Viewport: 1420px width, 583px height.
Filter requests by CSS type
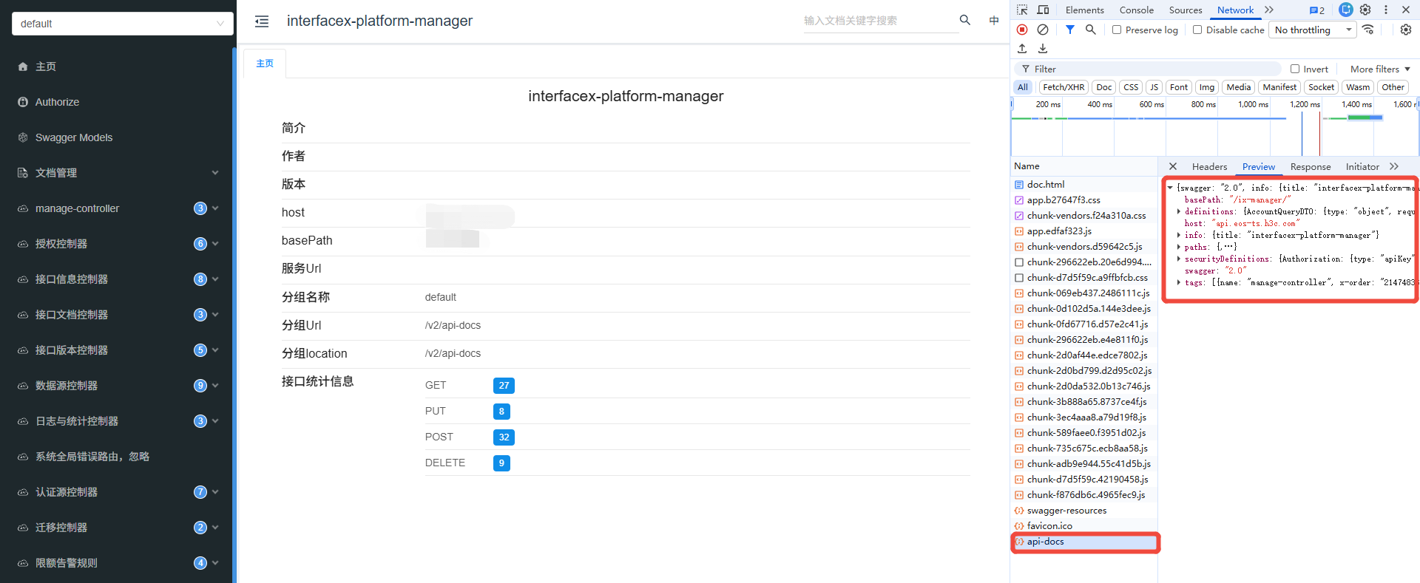pos(1131,87)
